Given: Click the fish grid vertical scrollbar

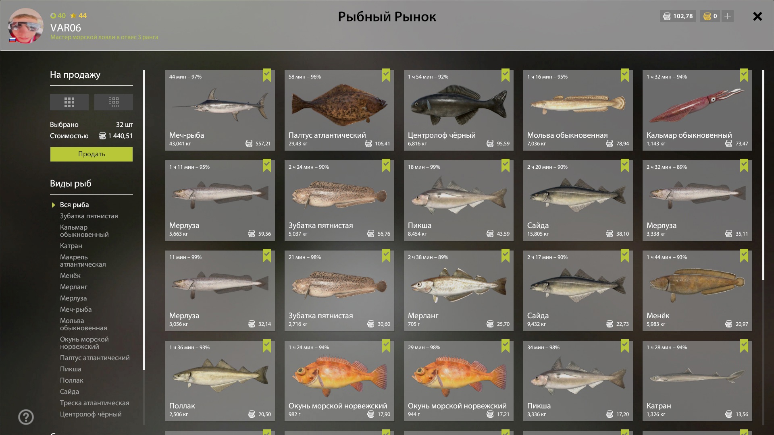Looking at the screenshot, I should pos(763,175).
